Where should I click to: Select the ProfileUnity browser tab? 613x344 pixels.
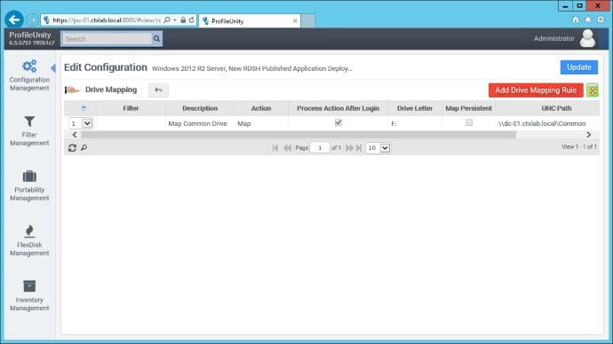251,21
